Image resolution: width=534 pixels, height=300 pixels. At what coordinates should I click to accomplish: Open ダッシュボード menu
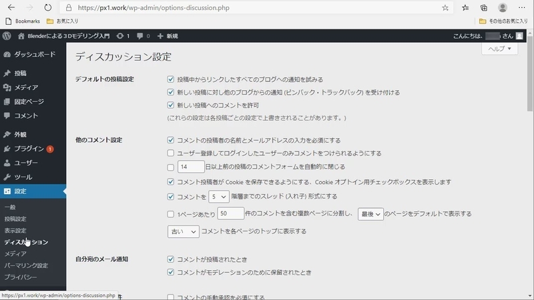pyautogui.click(x=33, y=55)
